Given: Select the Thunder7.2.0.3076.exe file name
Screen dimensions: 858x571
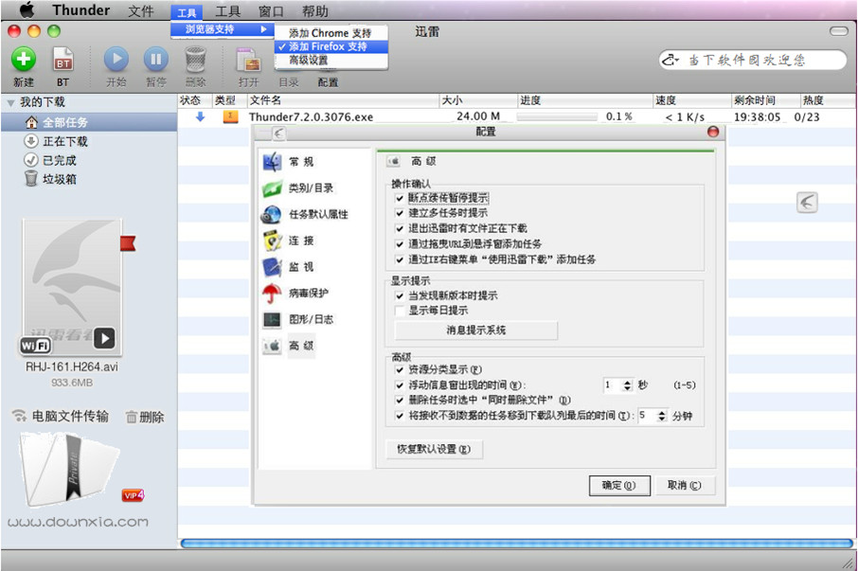Looking at the screenshot, I should [x=311, y=117].
